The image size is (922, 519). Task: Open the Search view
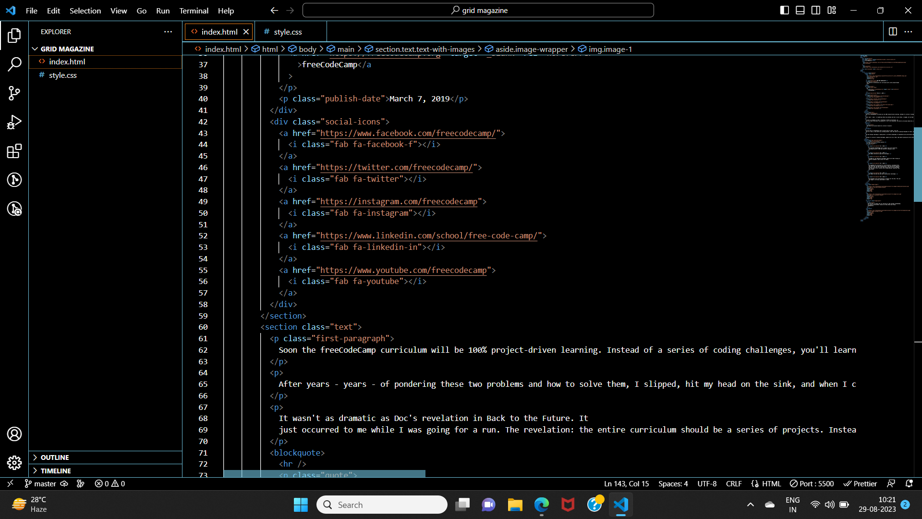pos(14,64)
